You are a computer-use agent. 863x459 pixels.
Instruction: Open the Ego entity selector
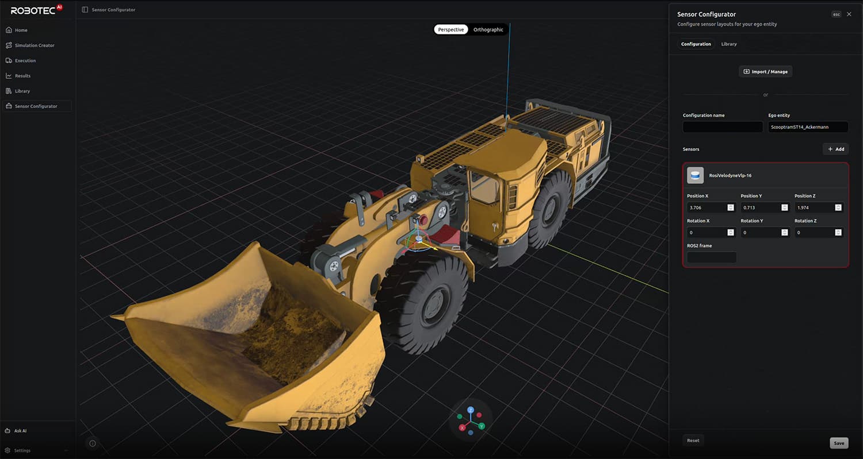coord(808,127)
